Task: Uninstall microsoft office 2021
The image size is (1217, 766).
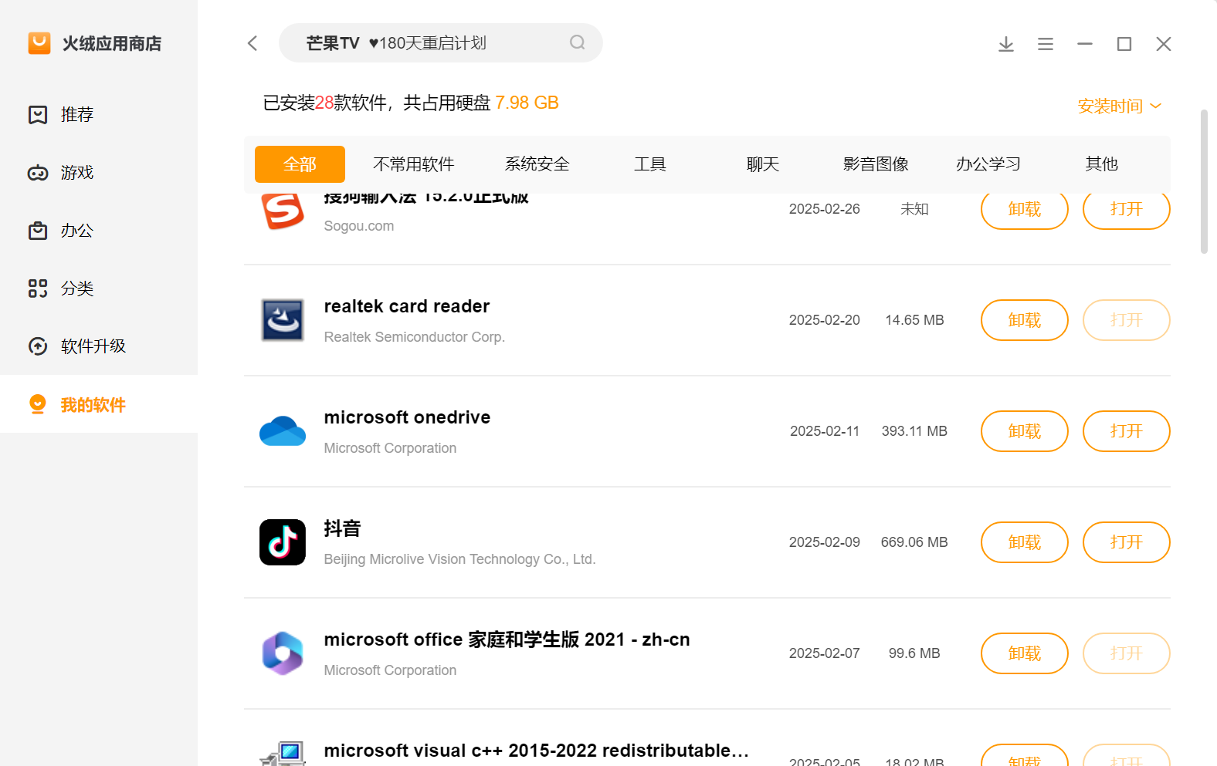Action: coord(1025,653)
